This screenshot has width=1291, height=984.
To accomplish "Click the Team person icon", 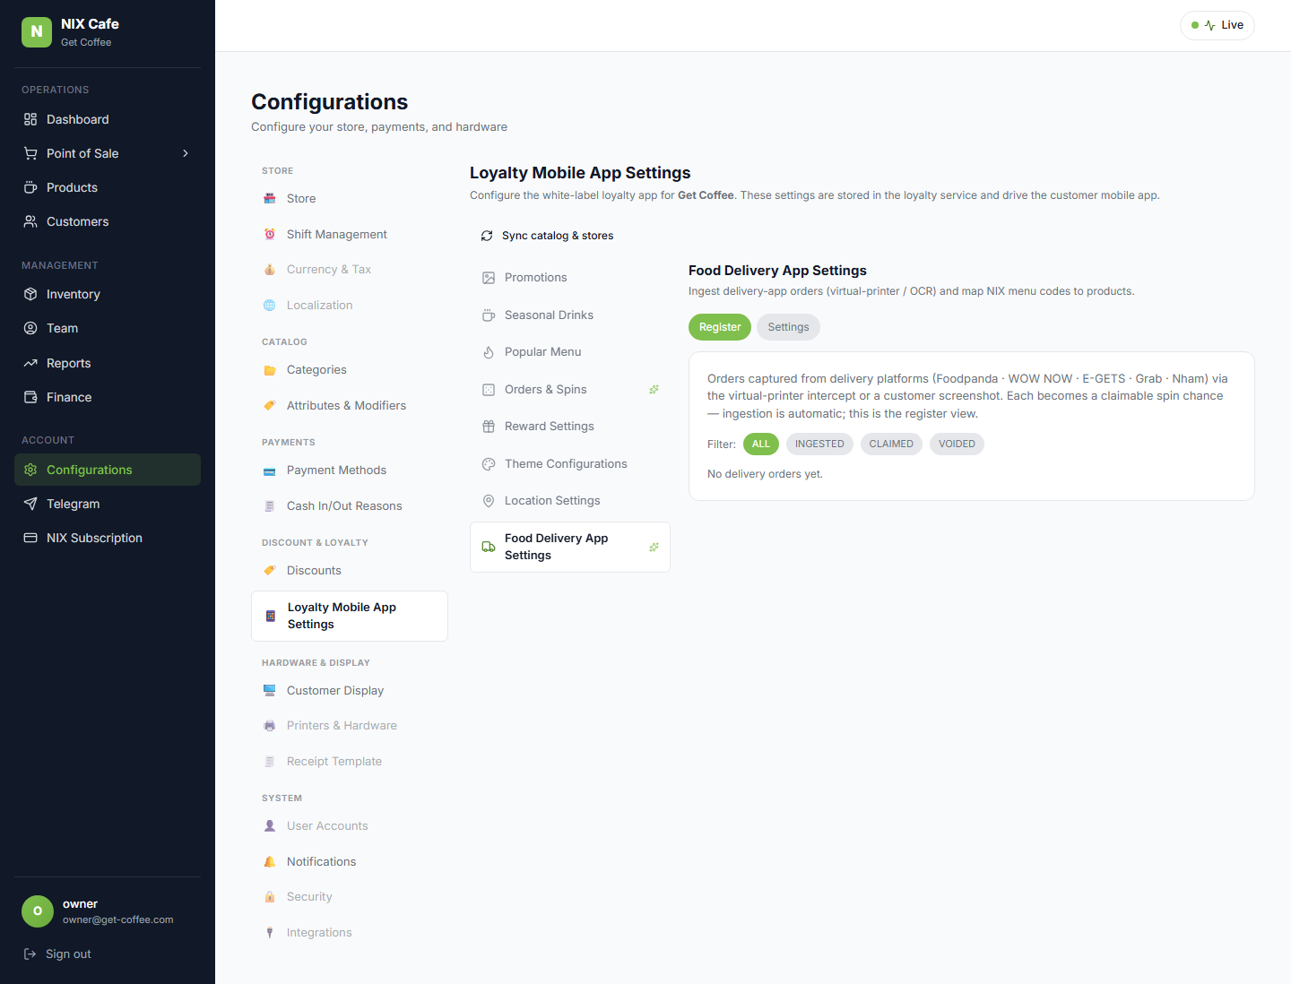I will pos(30,328).
